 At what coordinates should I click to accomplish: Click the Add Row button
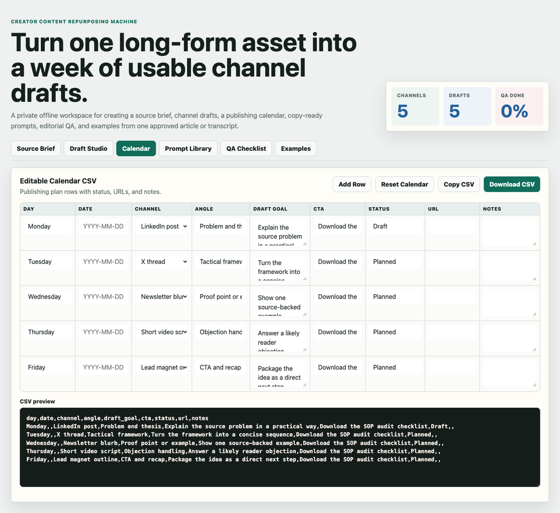[352, 184]
